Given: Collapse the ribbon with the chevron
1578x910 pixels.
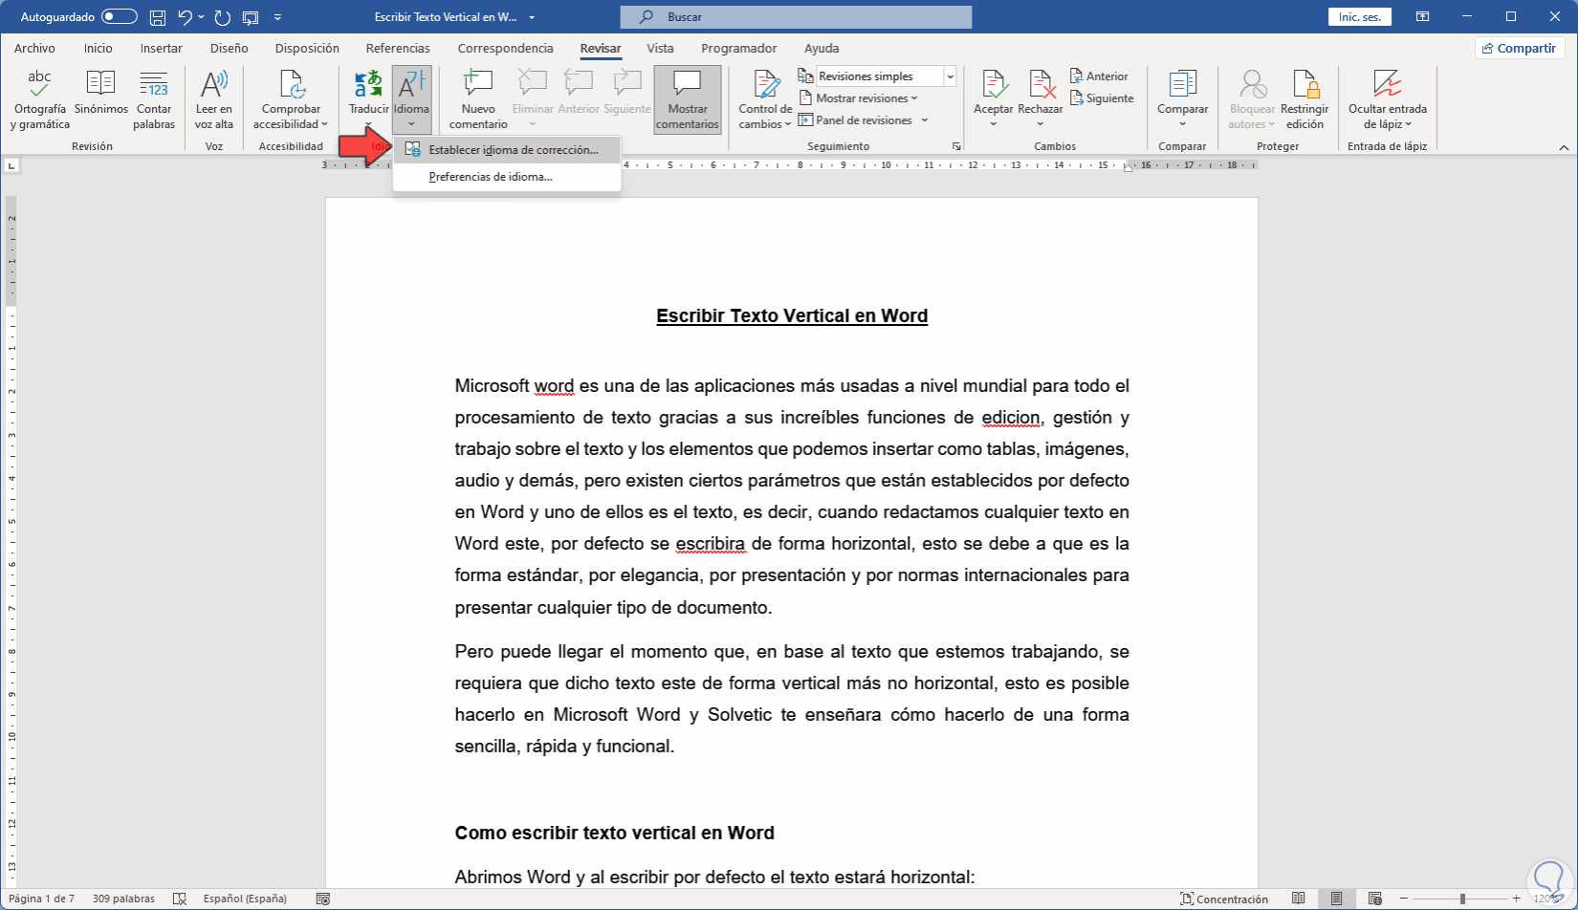Looking at the screenshot, I should point(1564,147).
